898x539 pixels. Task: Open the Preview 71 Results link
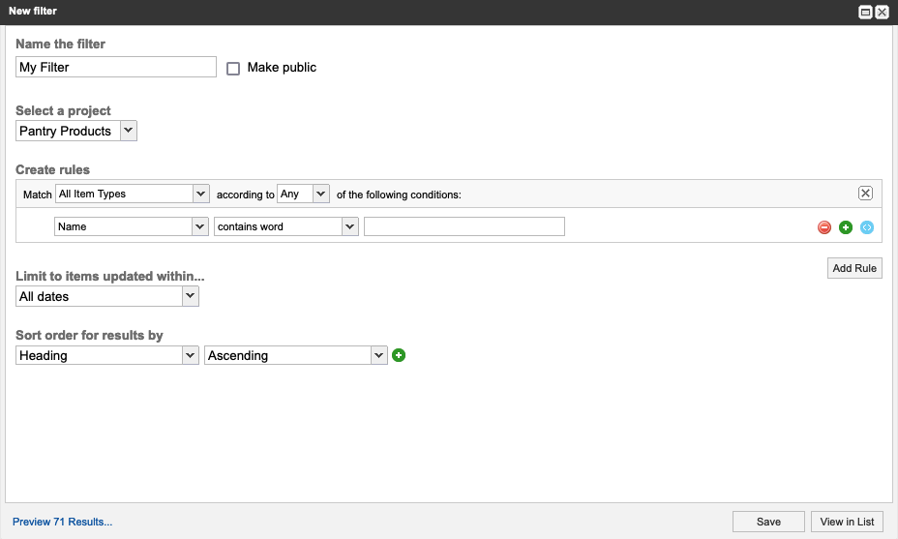click(x=62, y=522)
